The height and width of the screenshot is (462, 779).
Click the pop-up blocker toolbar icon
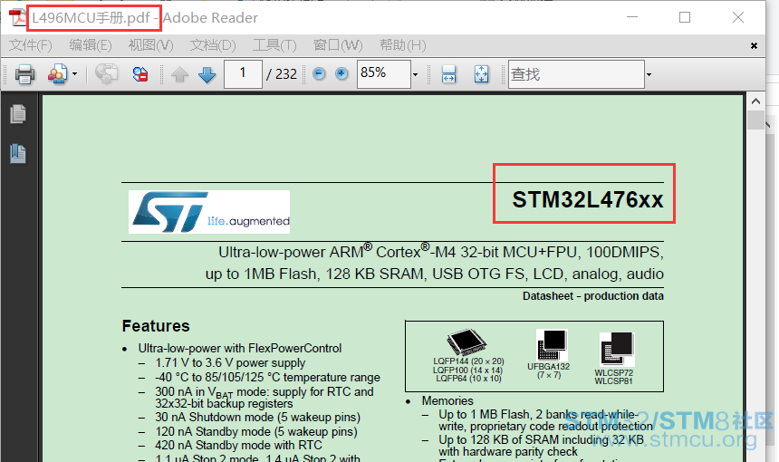coord(140,74)
